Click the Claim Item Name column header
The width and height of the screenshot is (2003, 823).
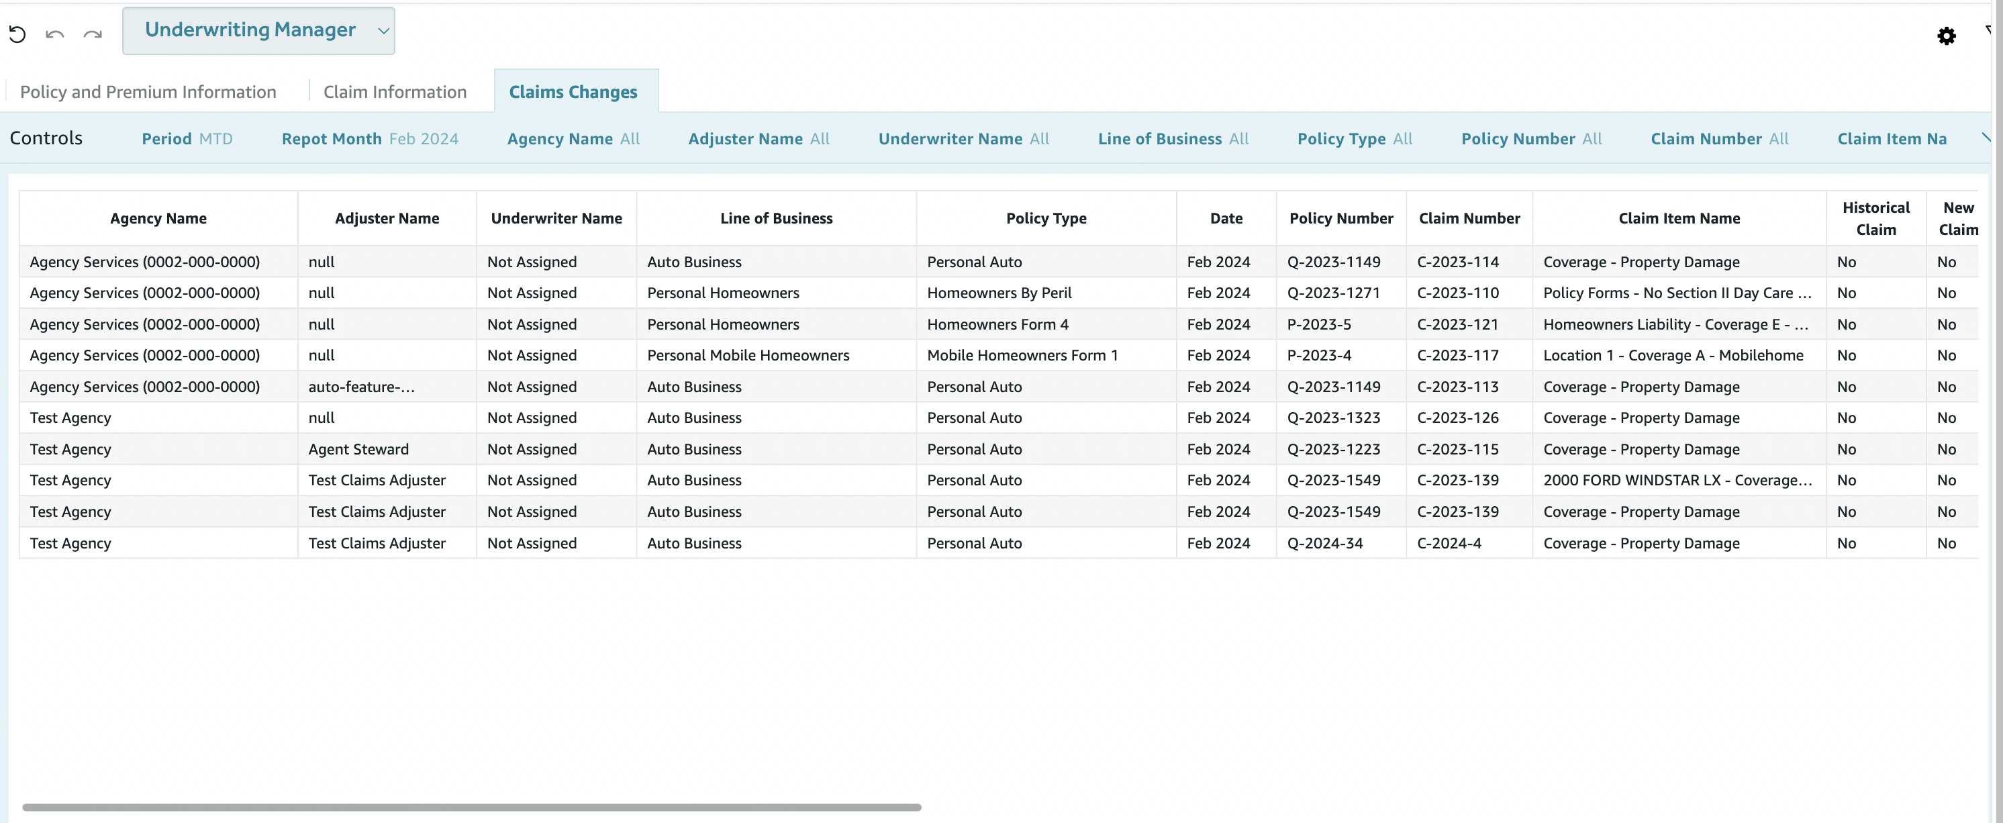point(1679,219)
